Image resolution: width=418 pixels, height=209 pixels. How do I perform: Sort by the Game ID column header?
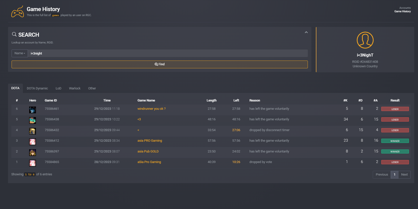pyautogui.click(x=51, y=100)
